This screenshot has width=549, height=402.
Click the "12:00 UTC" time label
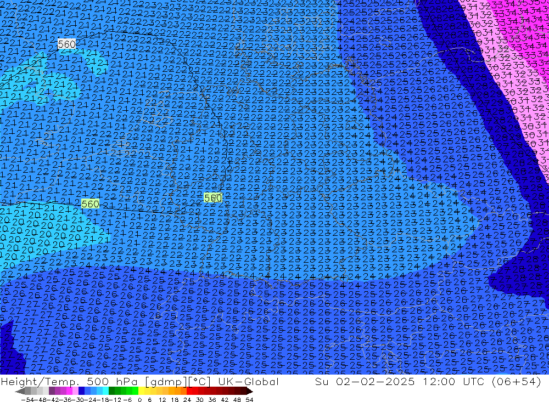click(454, 381)
